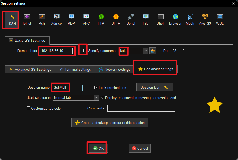Switch to Network settings tab
This screenshot has height=160, width=238.
click(114, 69)
